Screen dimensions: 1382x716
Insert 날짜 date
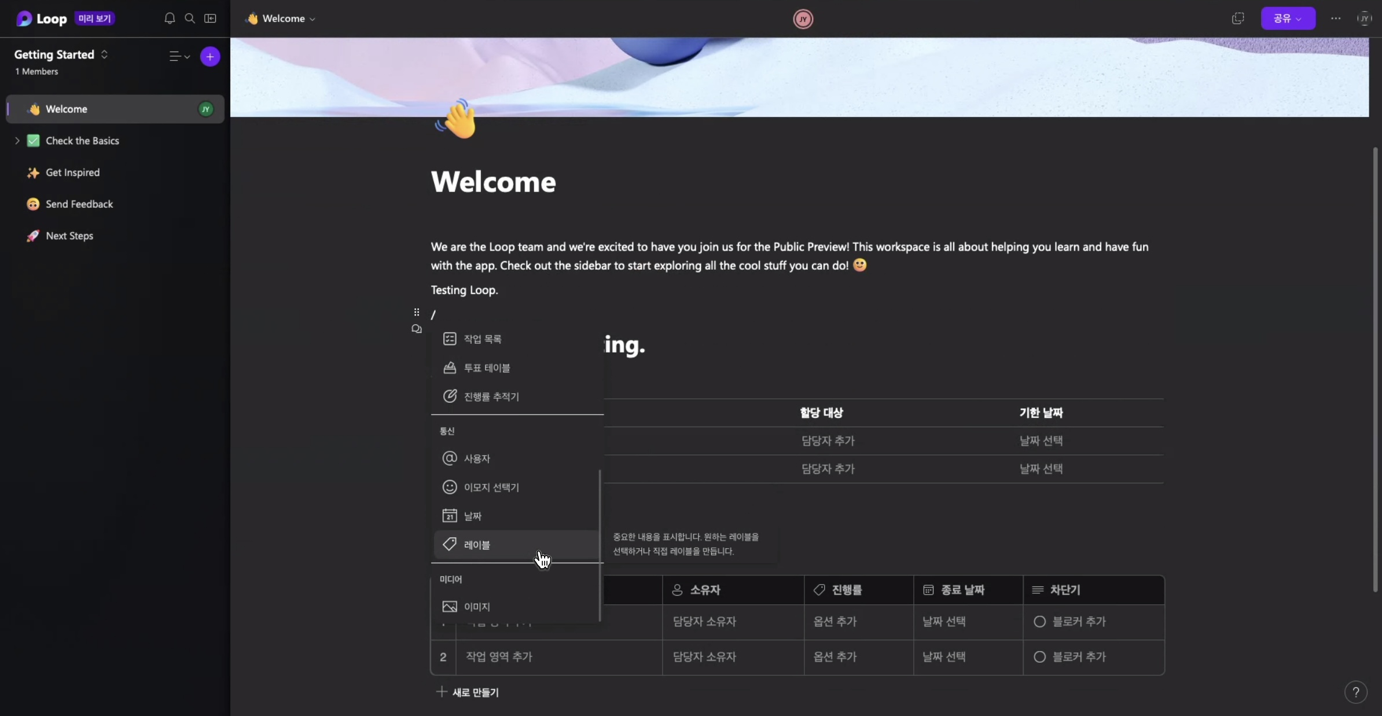click(517, 516)
